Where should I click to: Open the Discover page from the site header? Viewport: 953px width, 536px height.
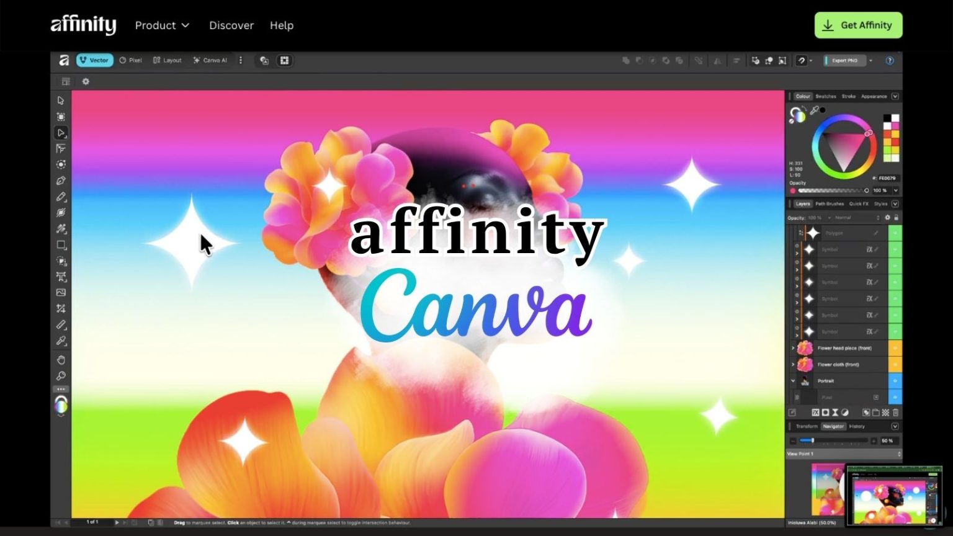click(x=231, y=25)
